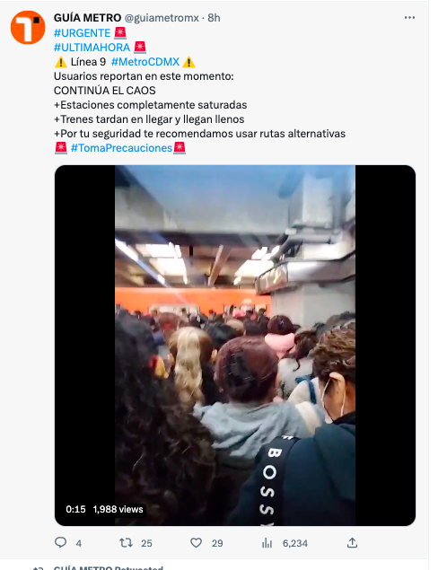Open GUÍA METRO orange profile avatar
This screenshot has height=570, width=447.
(28, 28)
